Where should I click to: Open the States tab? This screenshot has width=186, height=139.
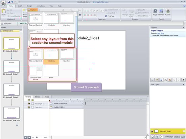tap(37, 97)
